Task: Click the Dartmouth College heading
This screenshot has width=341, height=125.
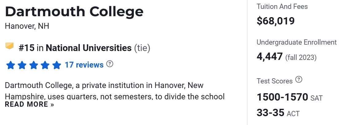Action: coord(74,12)
